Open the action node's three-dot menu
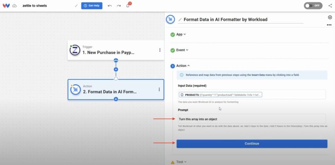Viewport: 335px width, 165px height. 159,89
